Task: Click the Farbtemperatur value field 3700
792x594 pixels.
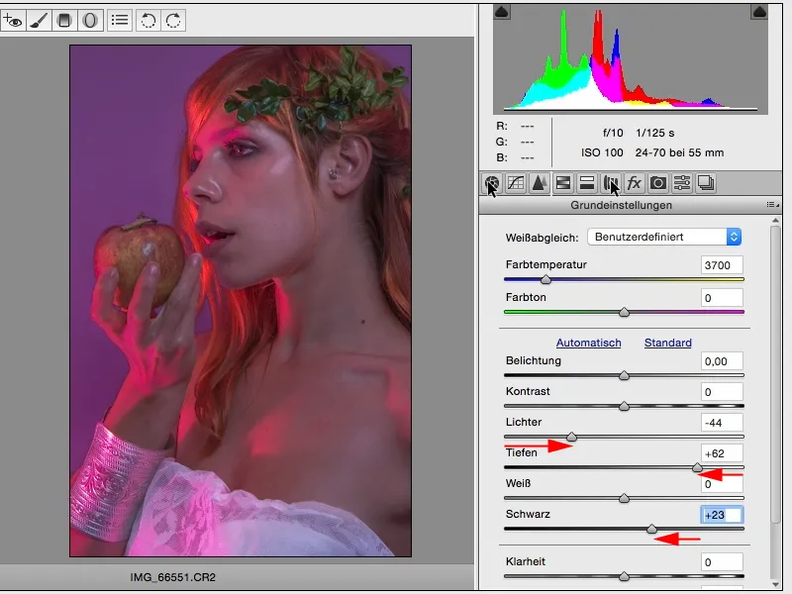Action: (722, 265)
